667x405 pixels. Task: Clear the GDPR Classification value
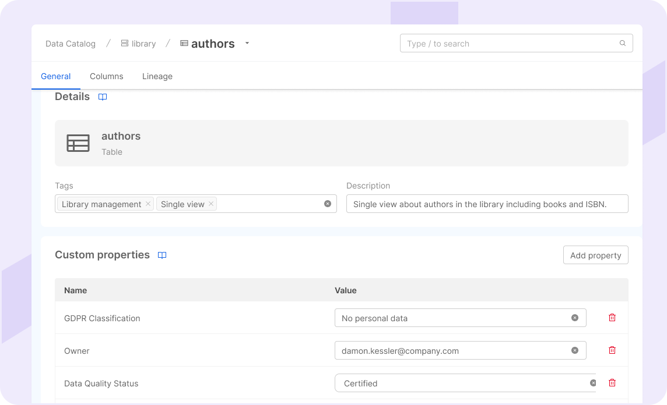(x=575, y=318)
